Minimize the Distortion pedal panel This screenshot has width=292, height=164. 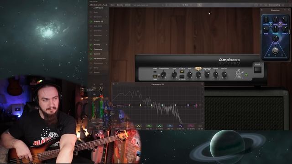[285, 10]
